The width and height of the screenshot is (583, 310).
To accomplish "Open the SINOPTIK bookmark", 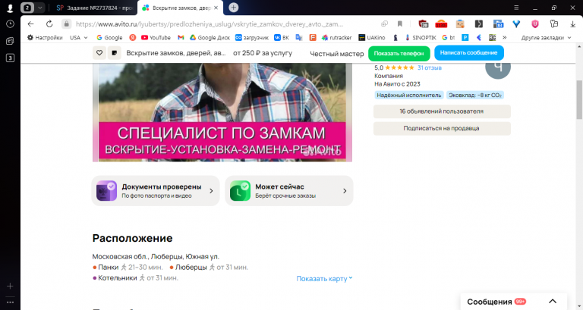I will pyautogui.click(x=421, y=37).
